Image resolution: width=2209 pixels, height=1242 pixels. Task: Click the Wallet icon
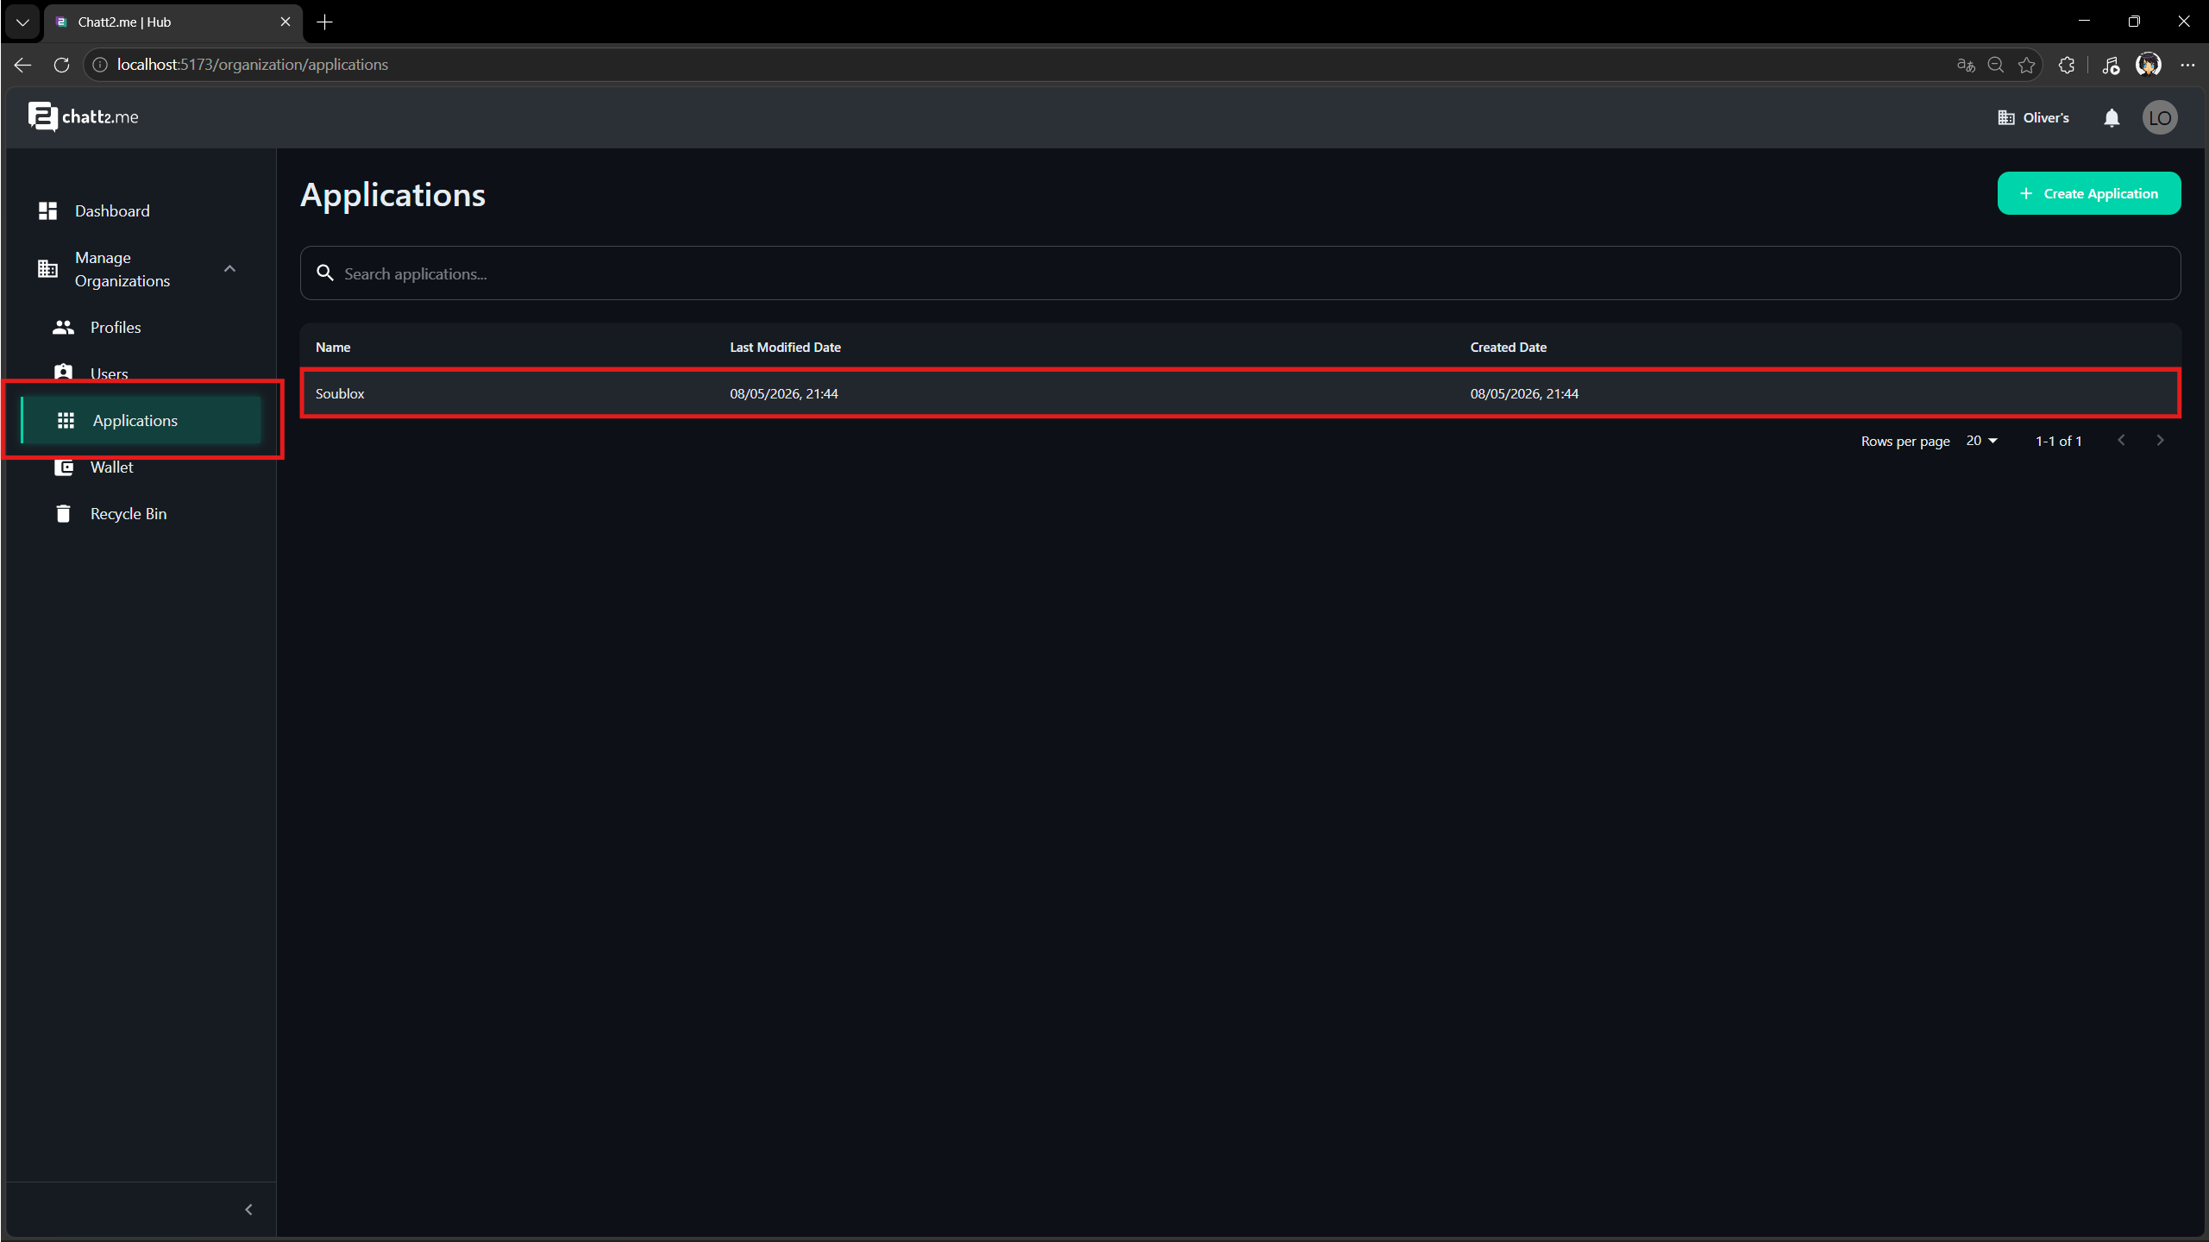click(64, 467)
